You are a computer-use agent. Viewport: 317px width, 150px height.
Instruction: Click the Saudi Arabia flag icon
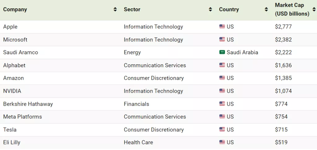point(222,52)
